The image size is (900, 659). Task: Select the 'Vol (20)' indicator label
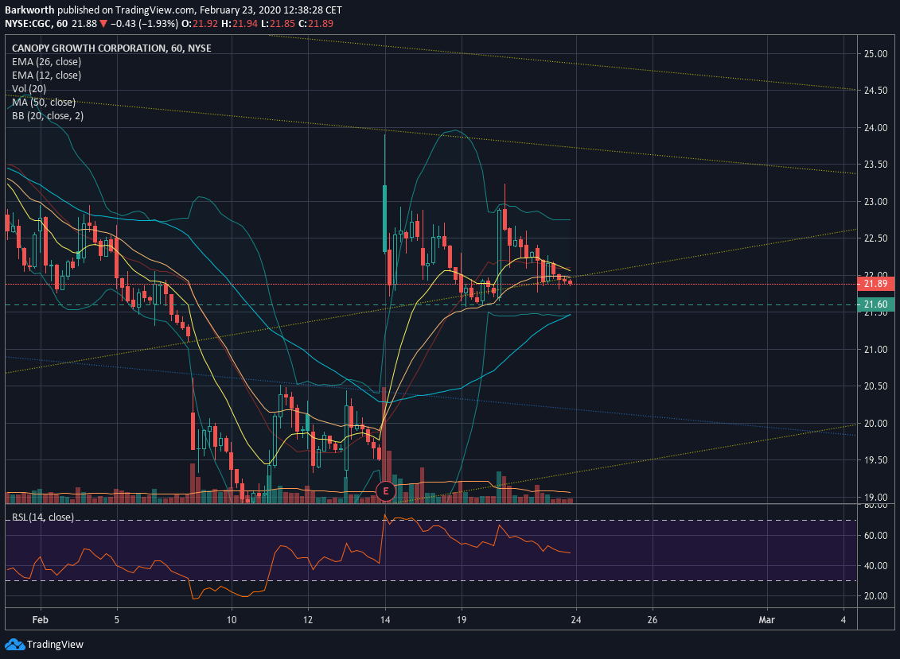(29, 89)
